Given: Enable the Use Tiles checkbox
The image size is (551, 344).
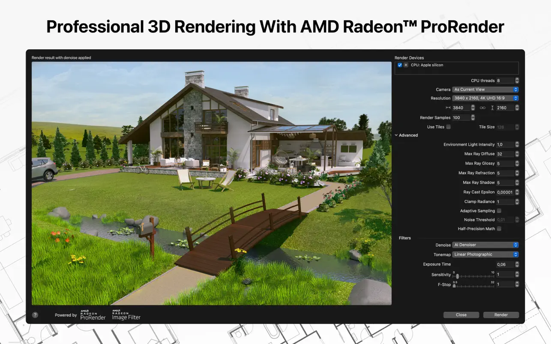Looking at the screenshot, I should [x=448, y=127].
